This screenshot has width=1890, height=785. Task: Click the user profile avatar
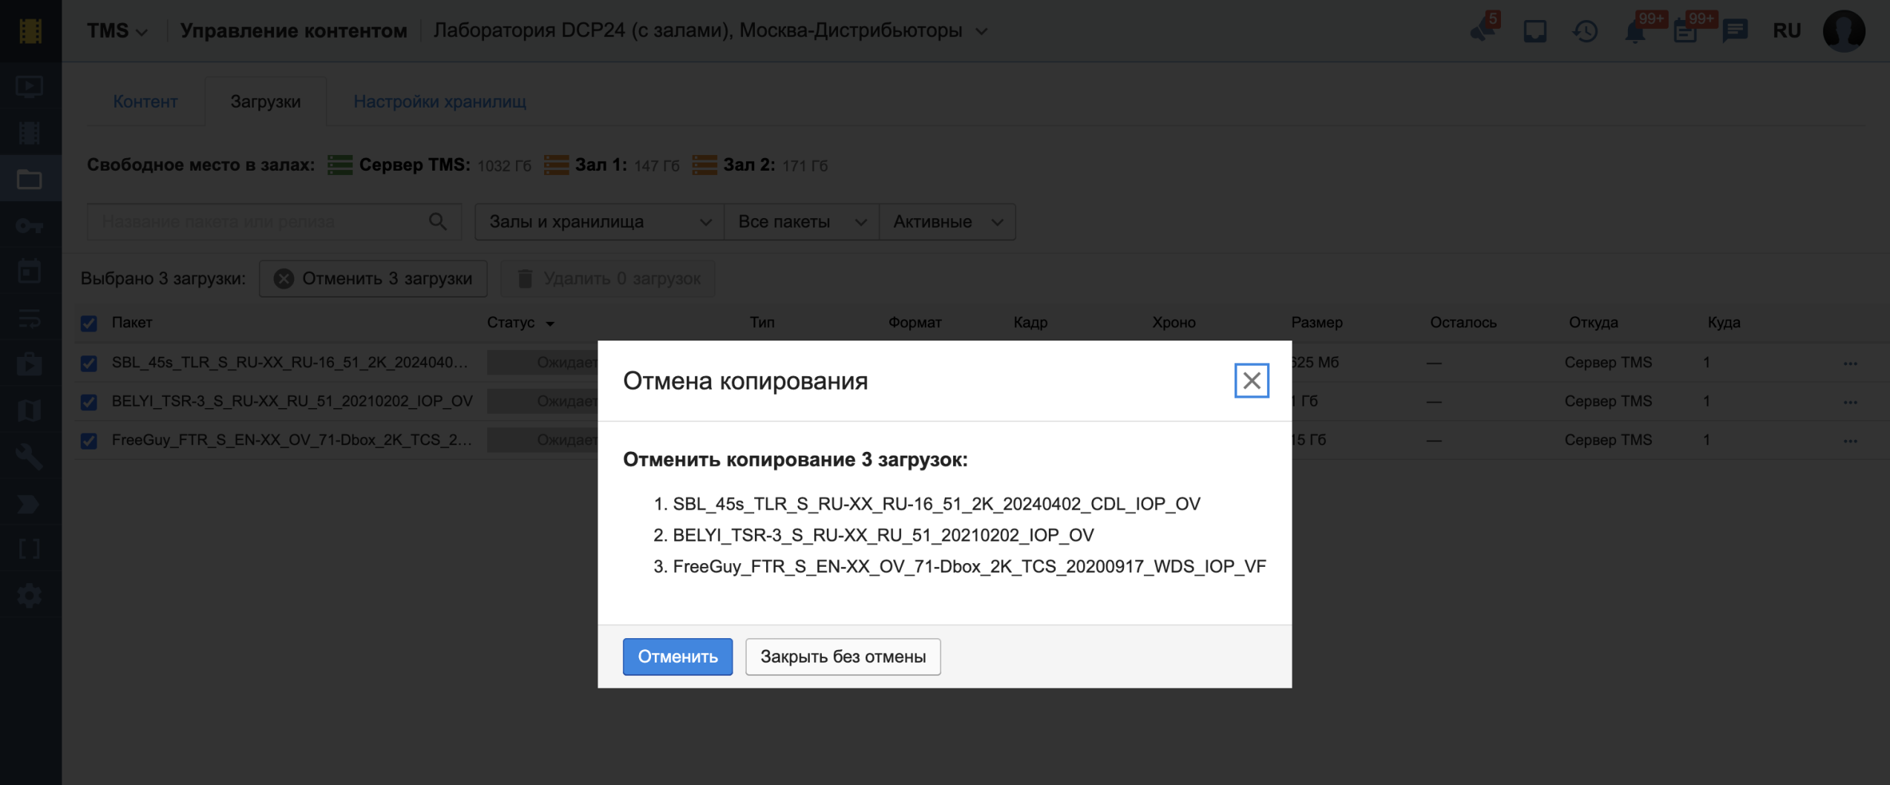(x=1844, y=31)
